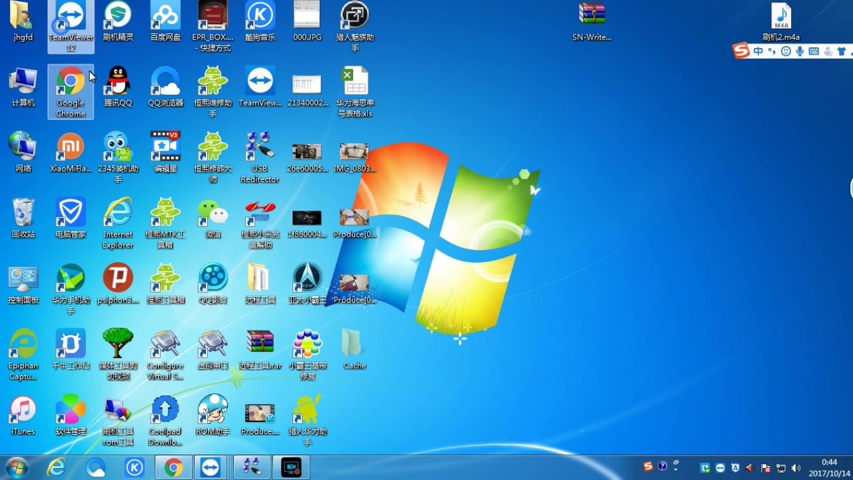The height and width of the screenshot is (480, 853).
Task: Select the 000.JPG image file
Action: [307, 22]
